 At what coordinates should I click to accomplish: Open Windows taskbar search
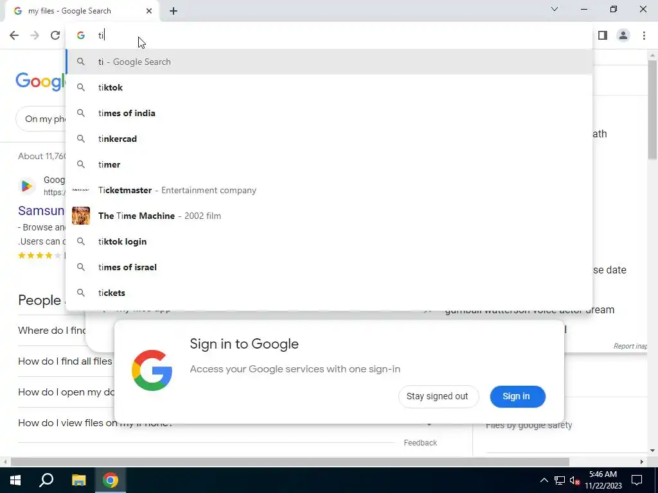(x=46, y=480)
